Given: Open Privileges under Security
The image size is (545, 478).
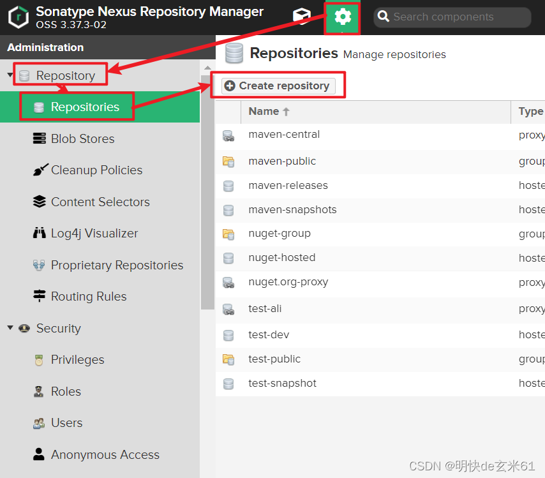Looking at the screenshot, I should [77, 360].
